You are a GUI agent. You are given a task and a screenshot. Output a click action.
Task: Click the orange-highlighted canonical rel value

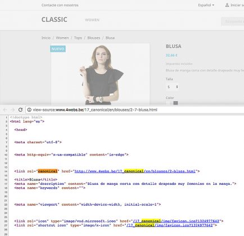[x=48, y=171]
